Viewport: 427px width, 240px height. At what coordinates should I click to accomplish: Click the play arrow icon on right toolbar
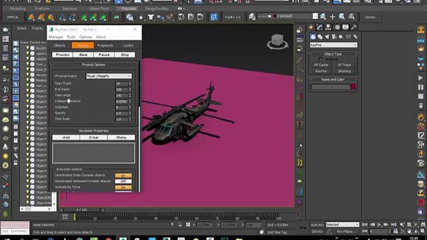point(420,78)
